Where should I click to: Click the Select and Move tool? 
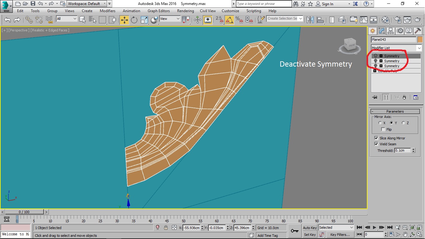(124, 20)
